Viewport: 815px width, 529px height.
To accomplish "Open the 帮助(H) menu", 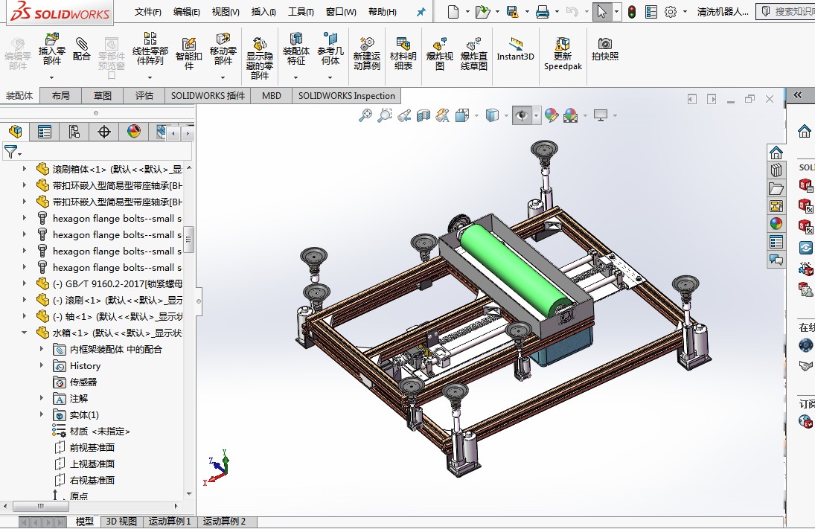I will [x=382, y=11].
